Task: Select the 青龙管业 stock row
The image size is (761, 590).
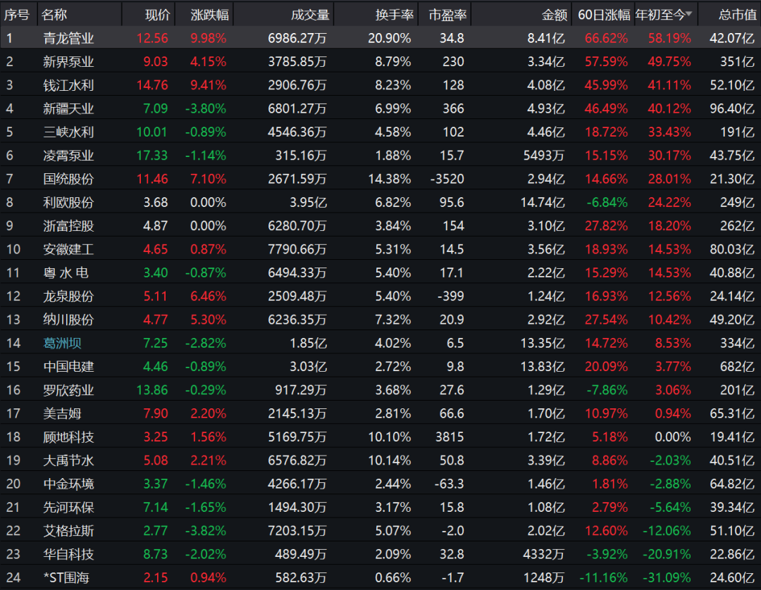Action: pyautogui.click(x=380, y=38)
